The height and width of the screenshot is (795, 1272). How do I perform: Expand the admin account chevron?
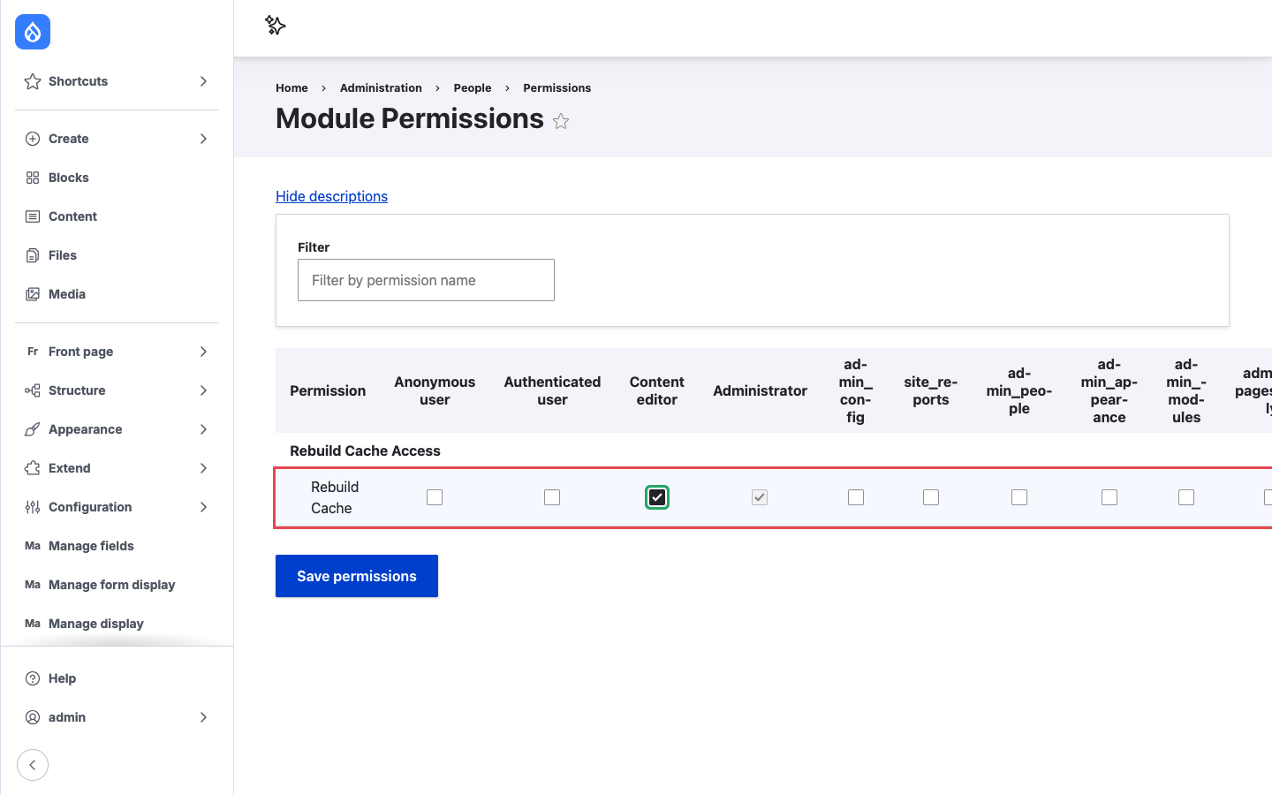[x=203, y=717]
